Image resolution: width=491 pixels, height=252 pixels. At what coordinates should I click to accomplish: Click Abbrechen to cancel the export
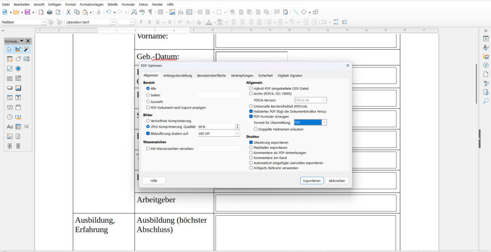tap(337, 181)
